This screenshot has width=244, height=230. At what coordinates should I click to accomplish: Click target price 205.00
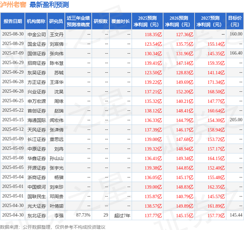click(x=236, y=120)
